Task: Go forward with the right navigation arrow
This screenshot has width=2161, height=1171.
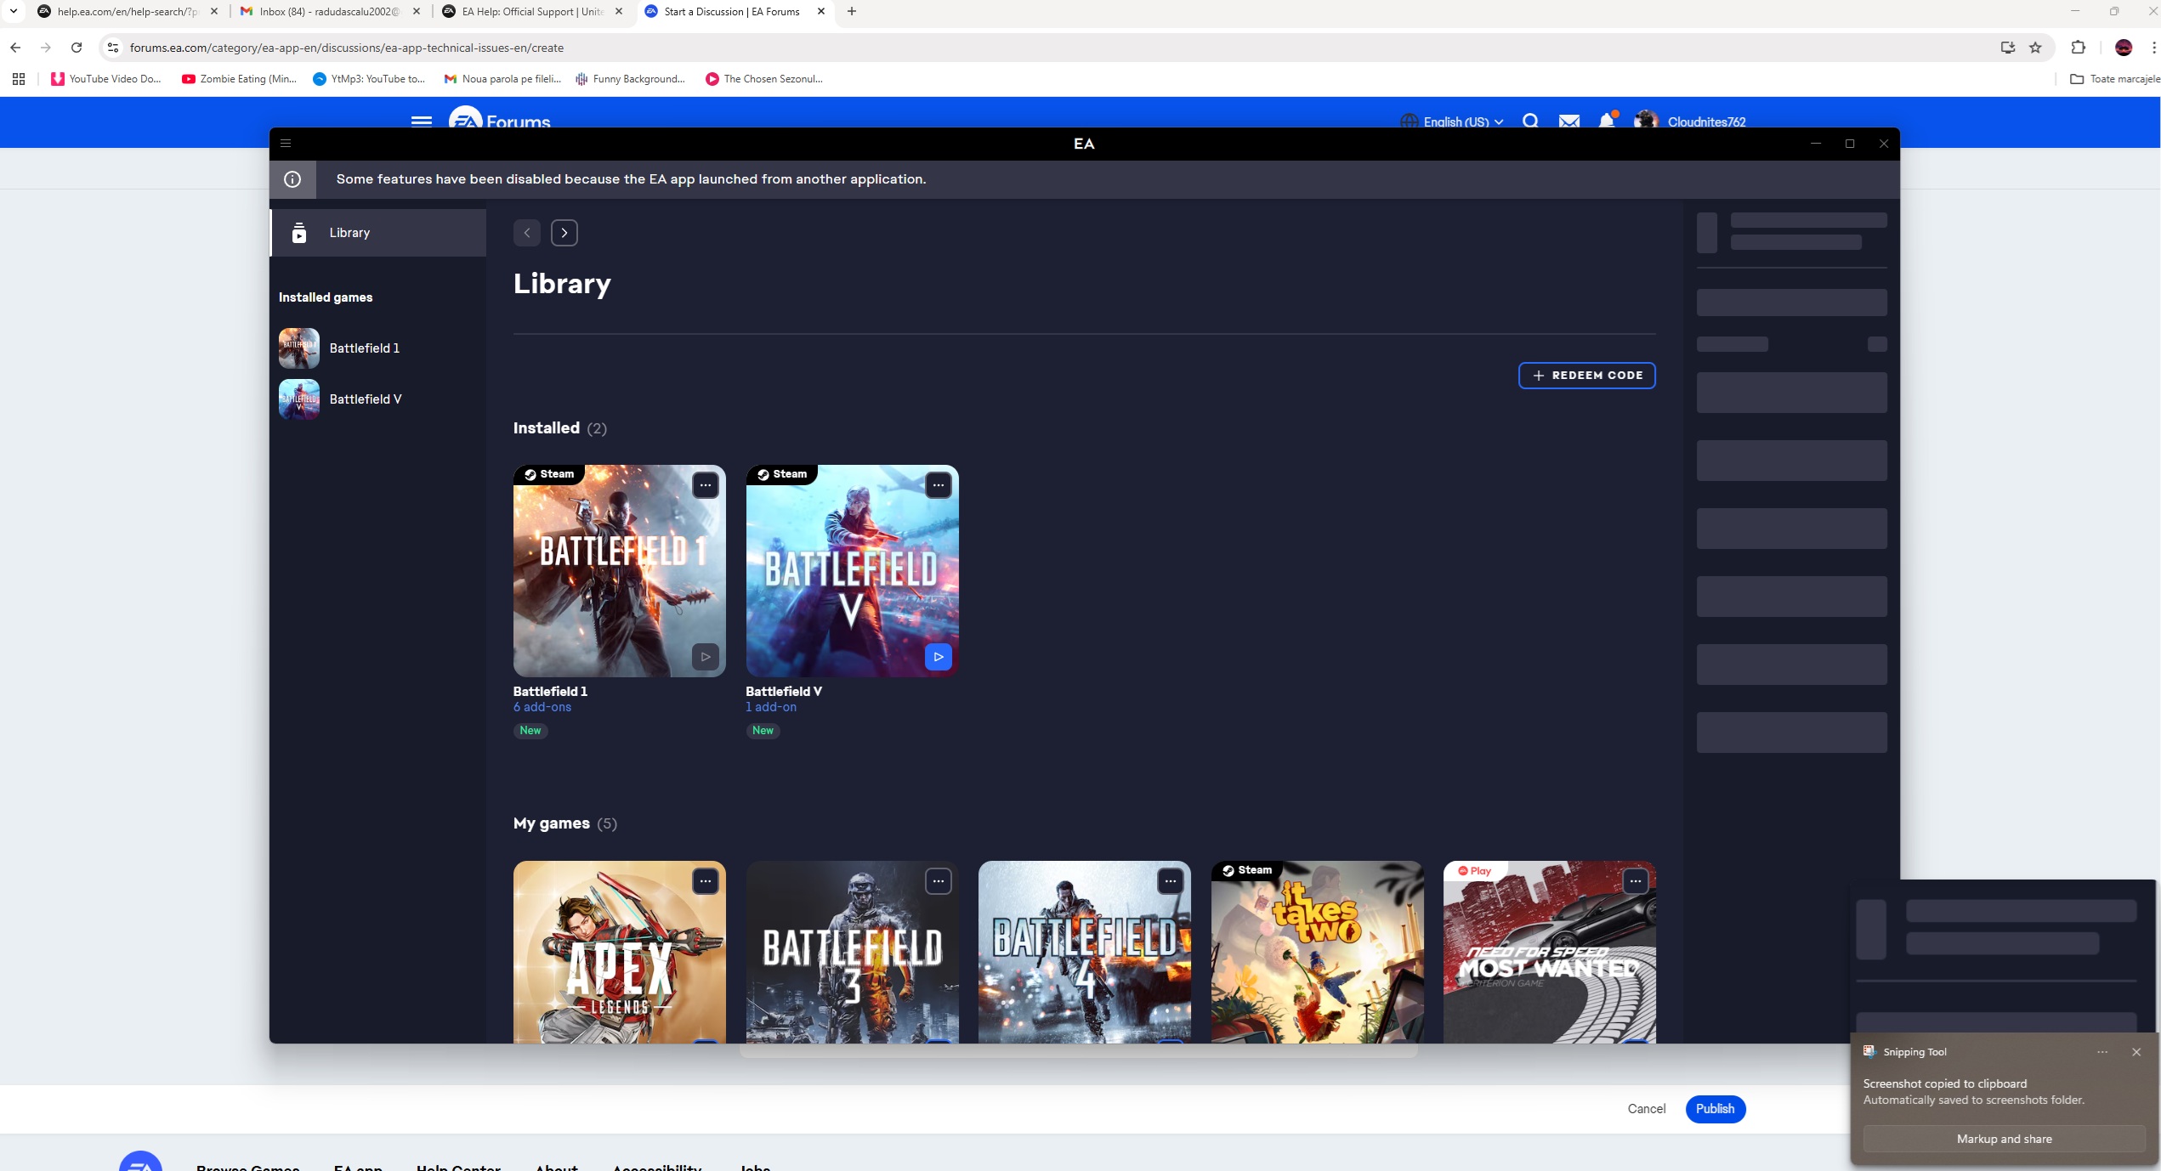Action: (x=564, y=233)
